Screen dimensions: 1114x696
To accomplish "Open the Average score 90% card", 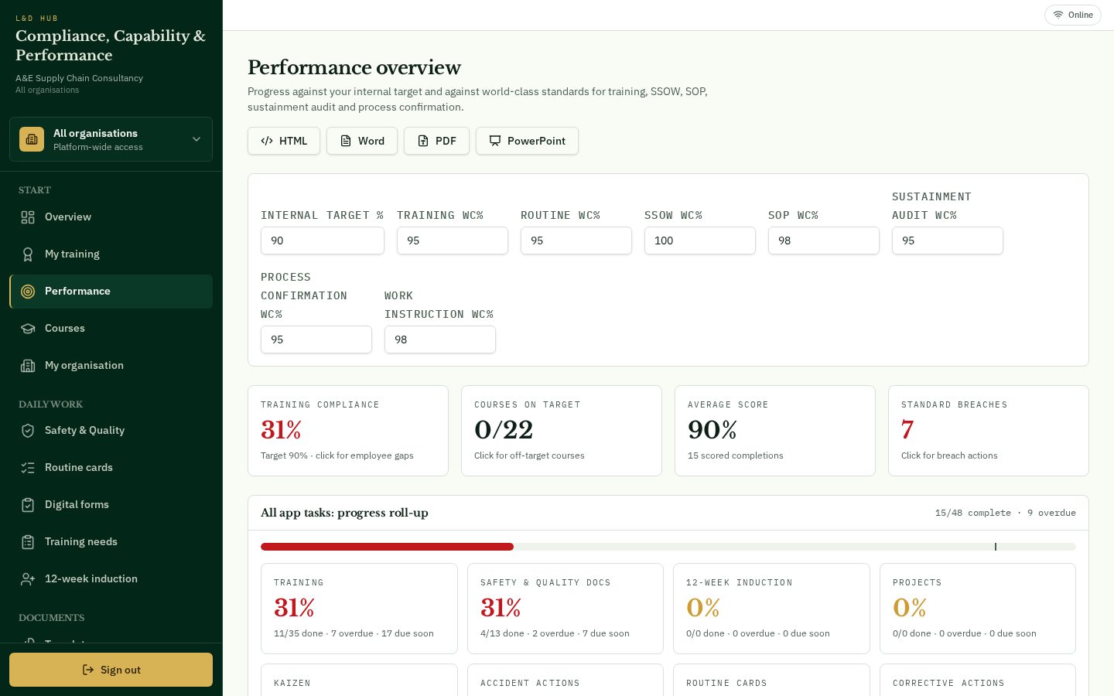I will pyautogui.click(x=775, y=431).
